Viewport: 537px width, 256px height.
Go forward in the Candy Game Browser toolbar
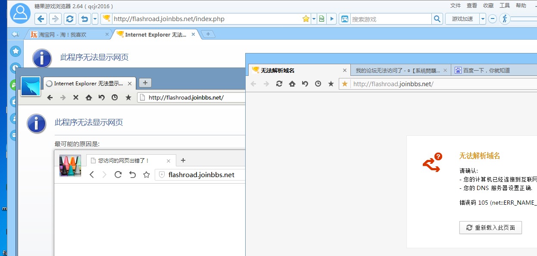(55, 19)
